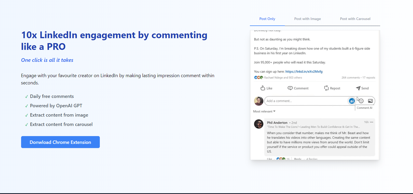Viewport: 413px width, 194px height.
Task: Click the One click is all it takes text
Action: (x=47, y=60)
